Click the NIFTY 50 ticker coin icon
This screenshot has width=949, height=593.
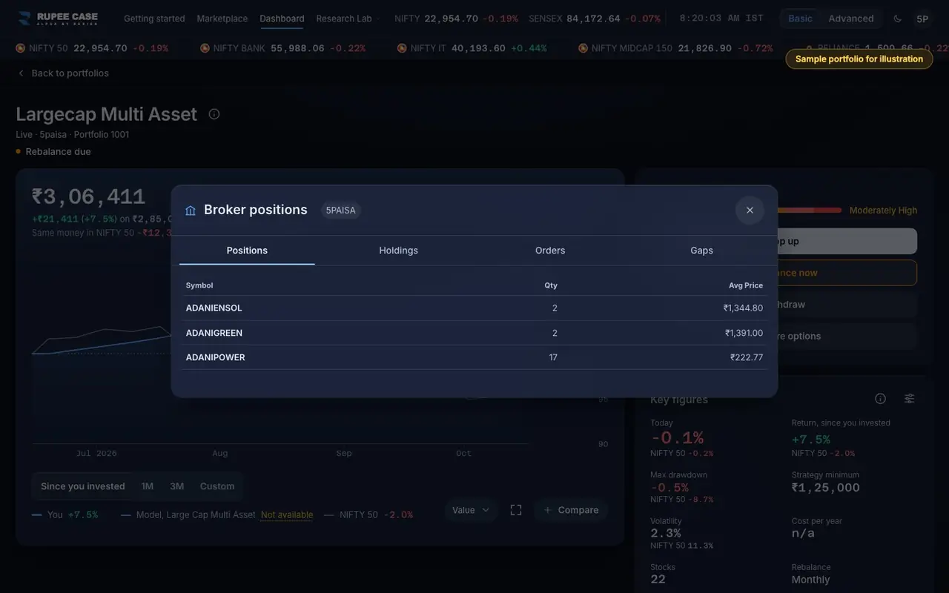coord(21,48)
